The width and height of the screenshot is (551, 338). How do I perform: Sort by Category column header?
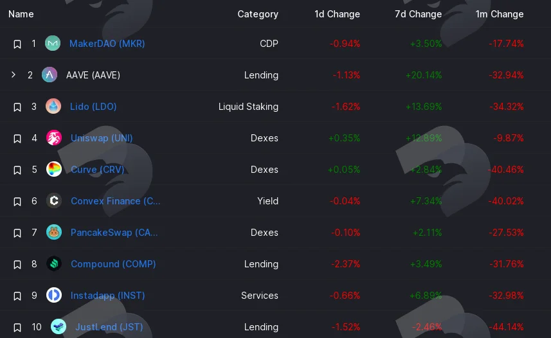[258, 14]
